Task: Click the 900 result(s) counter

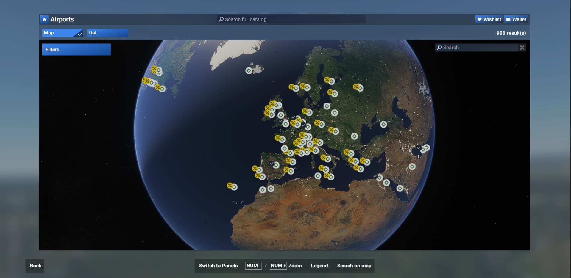Action: [511, 33]
